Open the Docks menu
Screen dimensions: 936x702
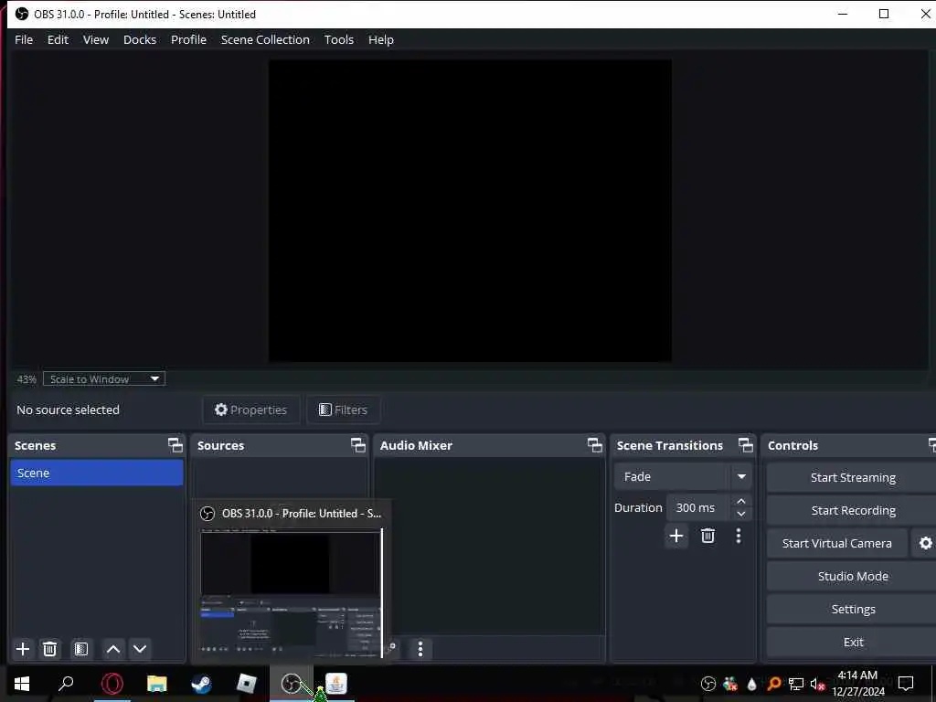(140, 39)
